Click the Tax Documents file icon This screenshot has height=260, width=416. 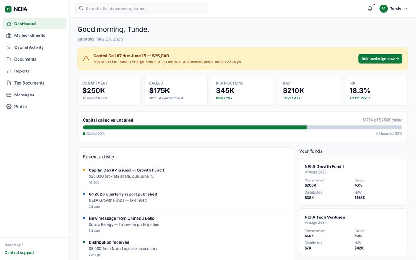coord(9,83)
